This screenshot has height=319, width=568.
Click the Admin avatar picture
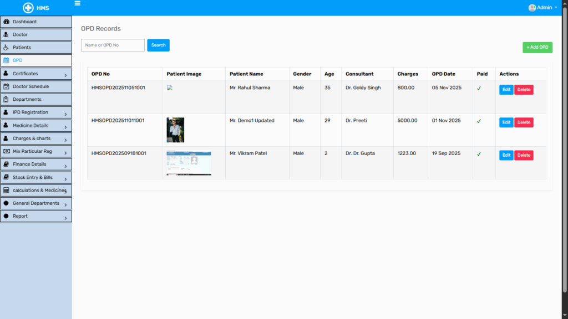pos(532,8)
